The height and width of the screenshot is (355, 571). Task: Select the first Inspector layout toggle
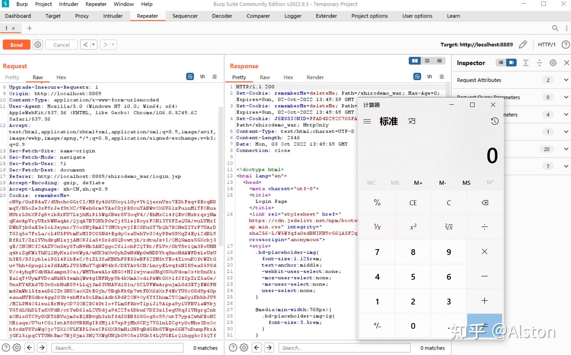click(x=501, y=63)
